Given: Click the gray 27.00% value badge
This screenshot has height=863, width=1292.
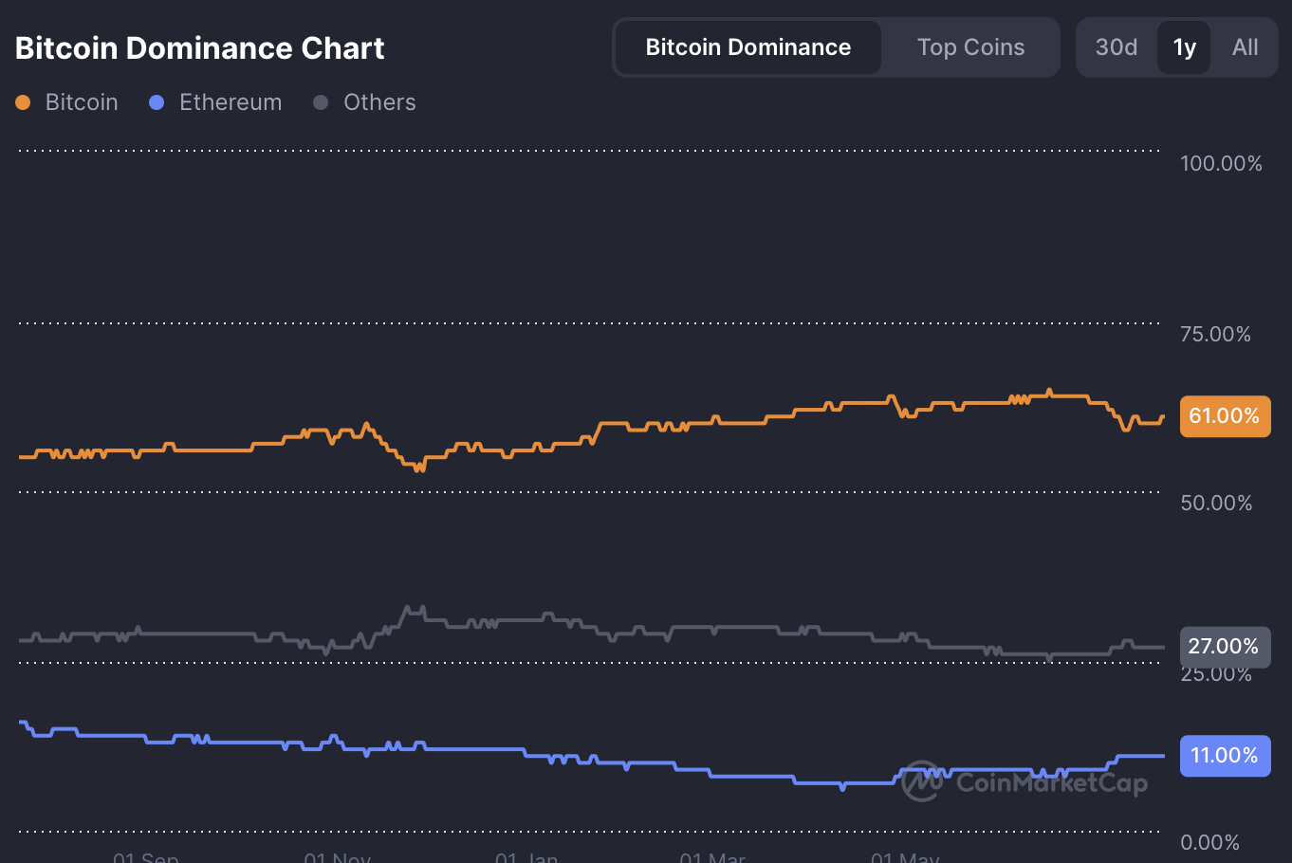Looking at the screenshot, I should pyautogui.click(x=1224, y=647).
